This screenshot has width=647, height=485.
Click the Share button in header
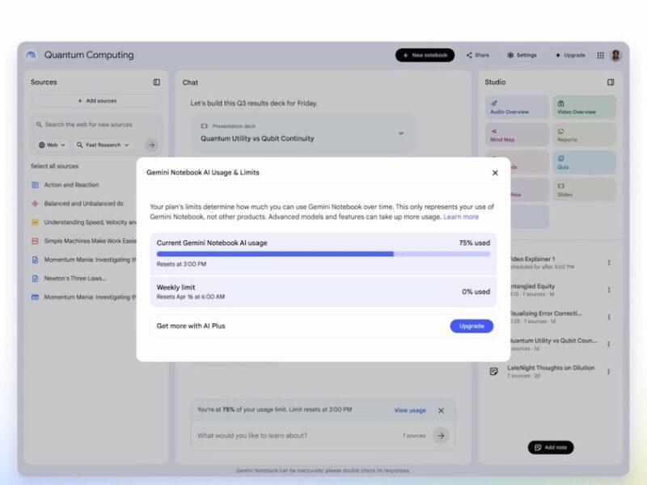coord(477,55)
